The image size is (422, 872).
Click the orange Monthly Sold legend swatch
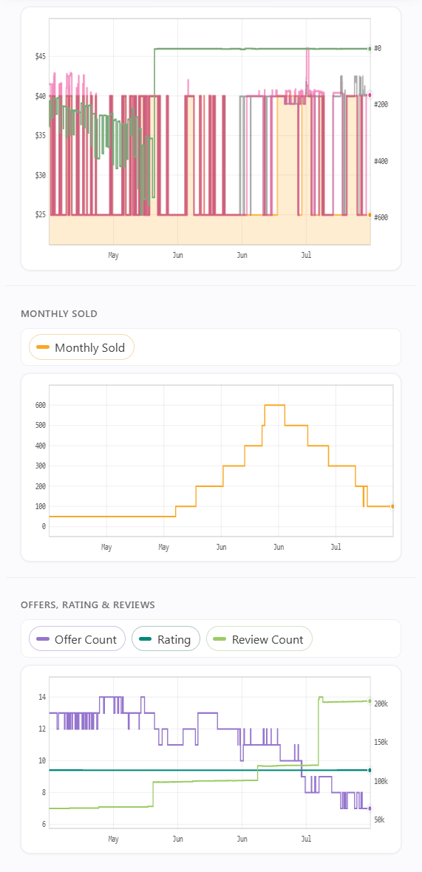point(42,347)
